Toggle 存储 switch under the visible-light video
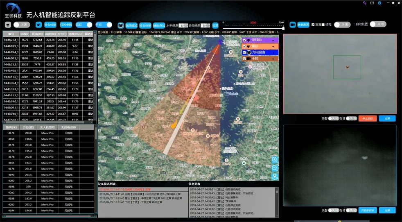This screenshot has width=402, height=222. 352,118
